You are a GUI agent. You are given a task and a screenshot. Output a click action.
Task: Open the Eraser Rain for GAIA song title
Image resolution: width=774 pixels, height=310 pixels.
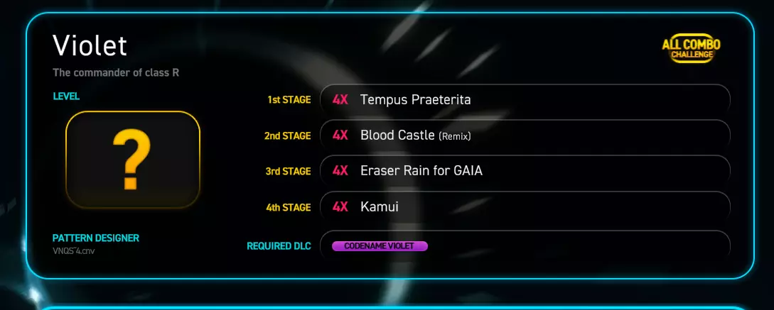click(421, 170)
